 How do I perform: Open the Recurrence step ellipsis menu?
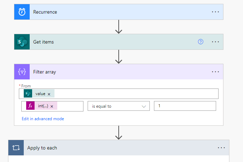coord(215,12)
